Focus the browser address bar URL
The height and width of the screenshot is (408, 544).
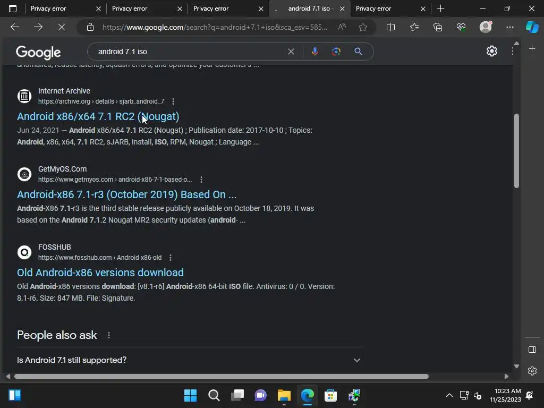(x=215, y=27)
